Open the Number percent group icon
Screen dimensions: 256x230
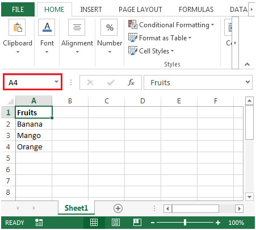[x=109, y=27]
